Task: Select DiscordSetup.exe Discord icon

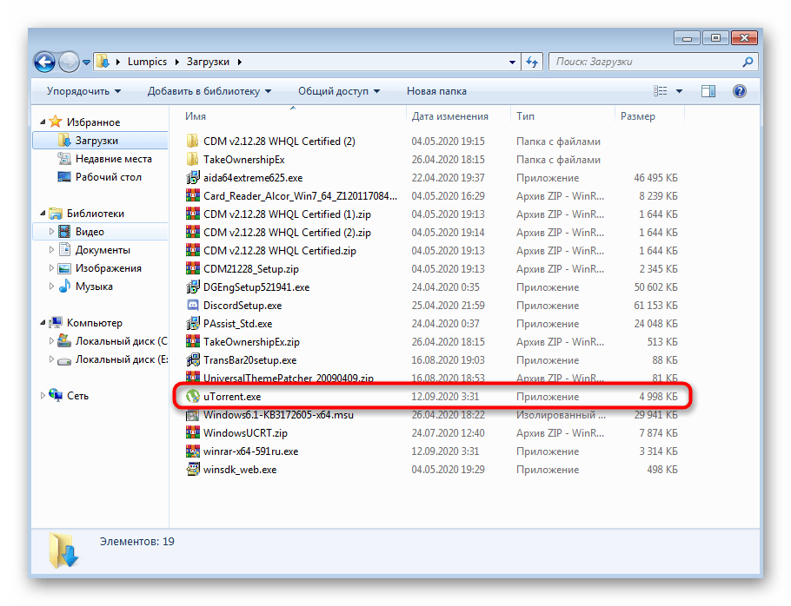Action: point(192,306)
